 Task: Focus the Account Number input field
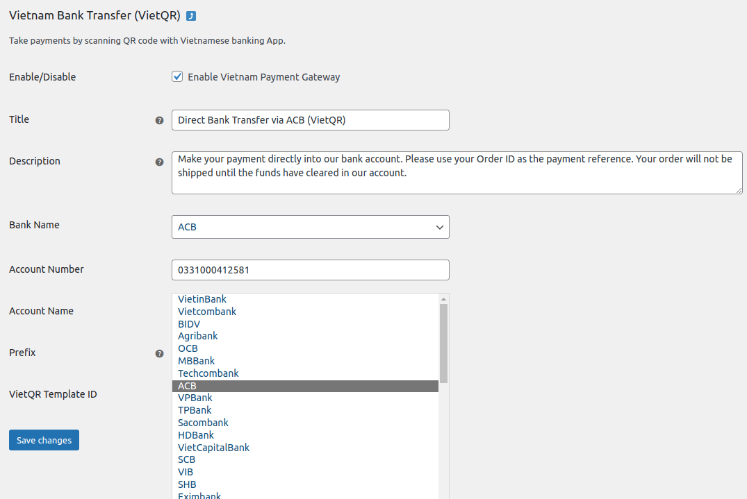310,270
